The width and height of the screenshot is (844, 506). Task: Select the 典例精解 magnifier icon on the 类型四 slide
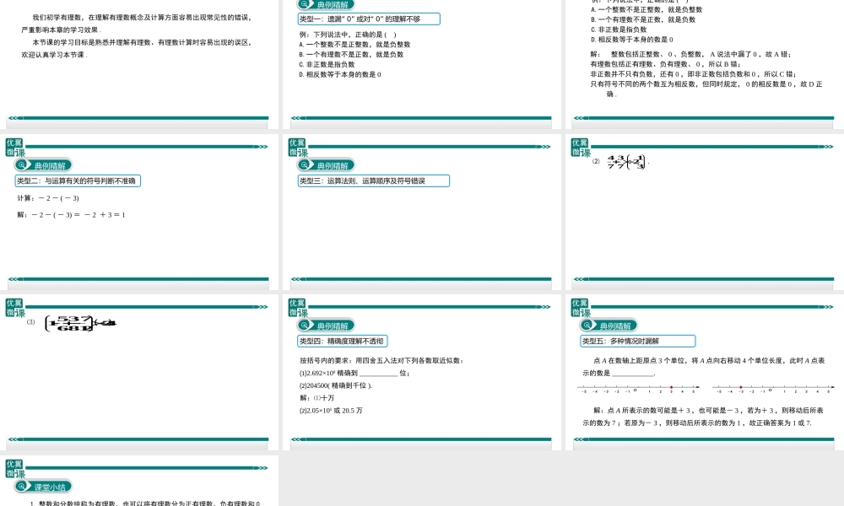pyautogui.click(x=305, y=325)
